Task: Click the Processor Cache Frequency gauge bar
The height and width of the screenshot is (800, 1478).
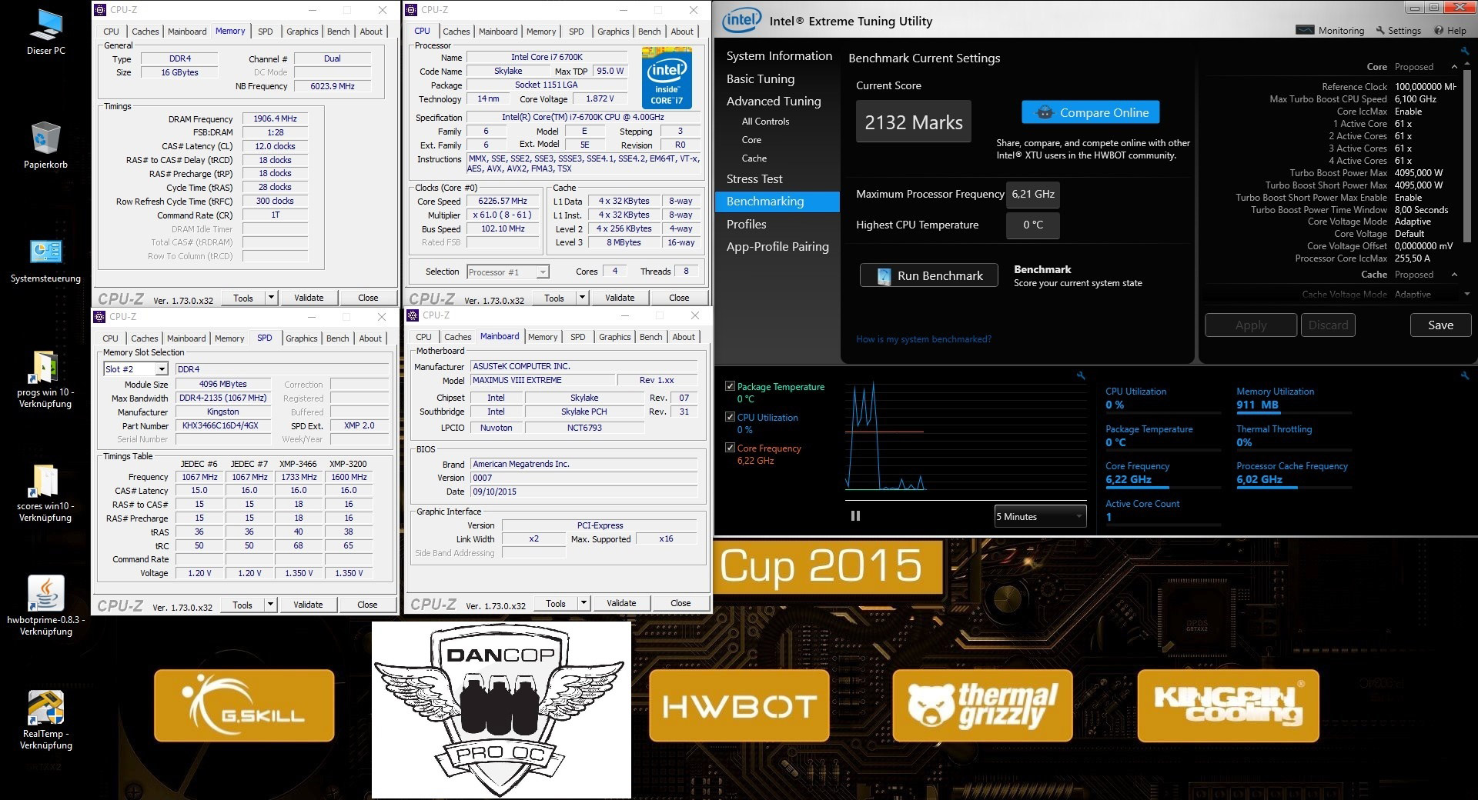Action: (1294, 488)
